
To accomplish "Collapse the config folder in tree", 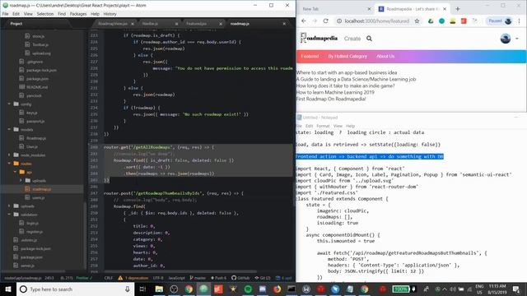I will [x=9, y=104].
